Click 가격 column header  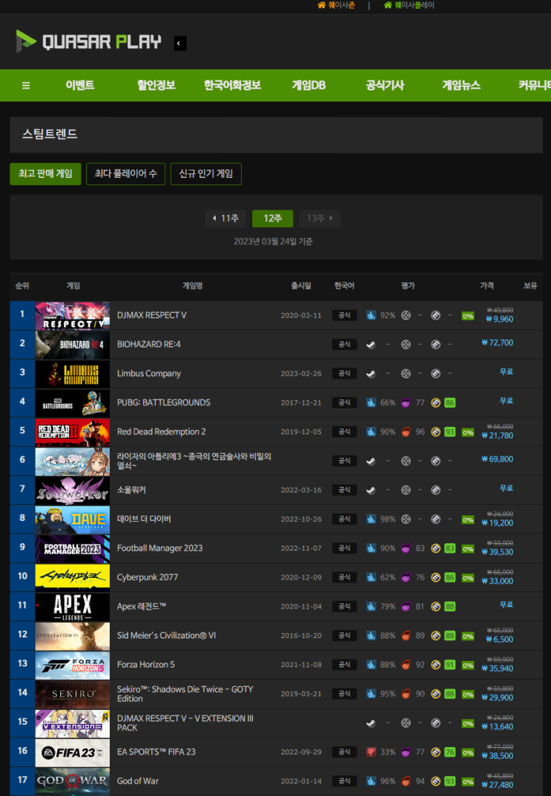[486, 286]
